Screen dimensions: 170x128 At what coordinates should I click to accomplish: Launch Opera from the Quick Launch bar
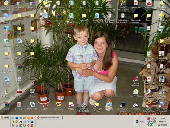tap(28, 125)
